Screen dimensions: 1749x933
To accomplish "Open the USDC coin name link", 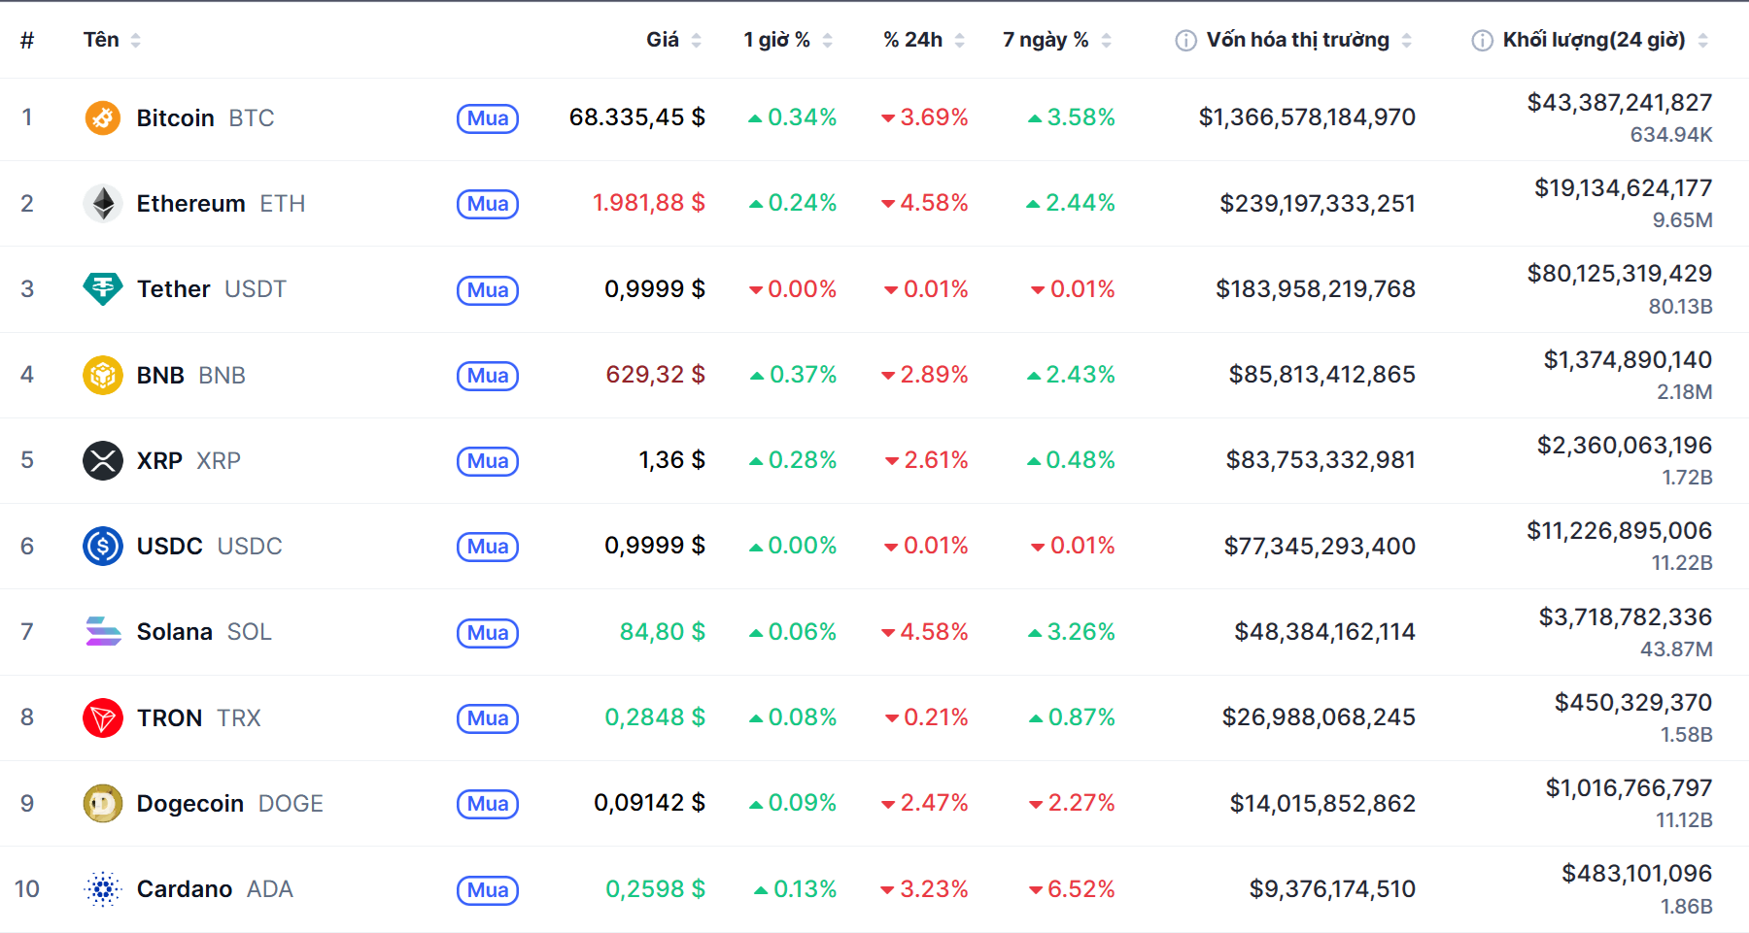I will coord(170,547).
